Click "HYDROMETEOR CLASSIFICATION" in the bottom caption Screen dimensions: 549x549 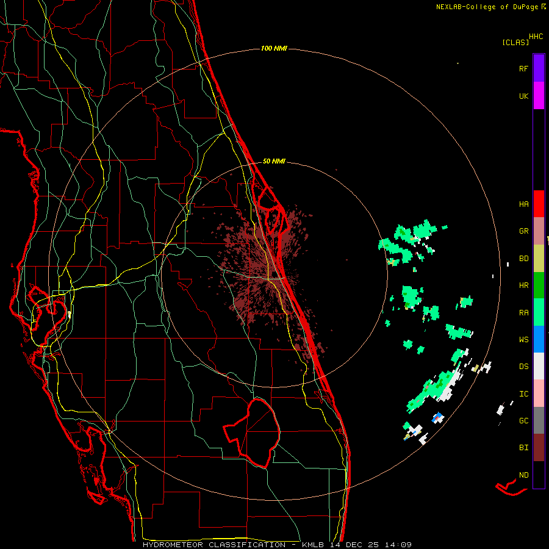(x=214, y=545)
